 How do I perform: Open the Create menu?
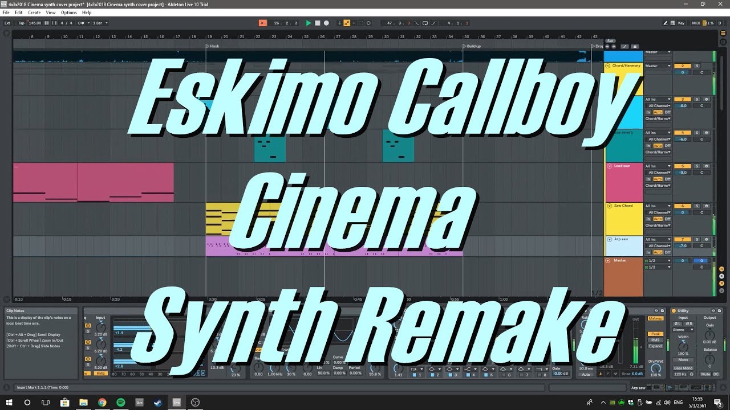(34, 13)
